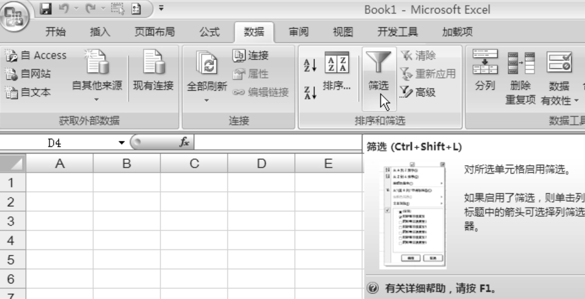
Task: Open workbook 连接 dialog
Action: point(250,55)
